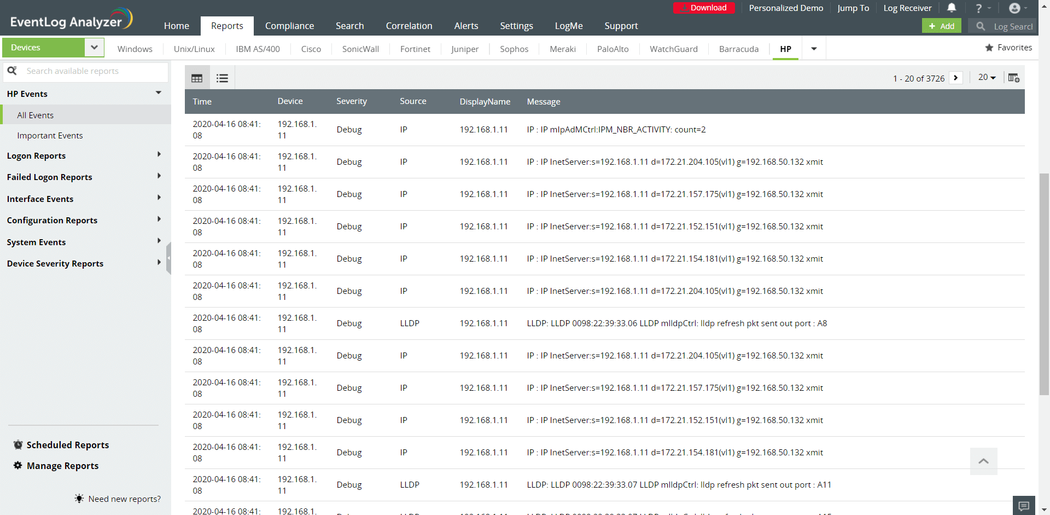Screen dimensions: 1050x515
Task: Go to next page of results
Action: [955, 78]
